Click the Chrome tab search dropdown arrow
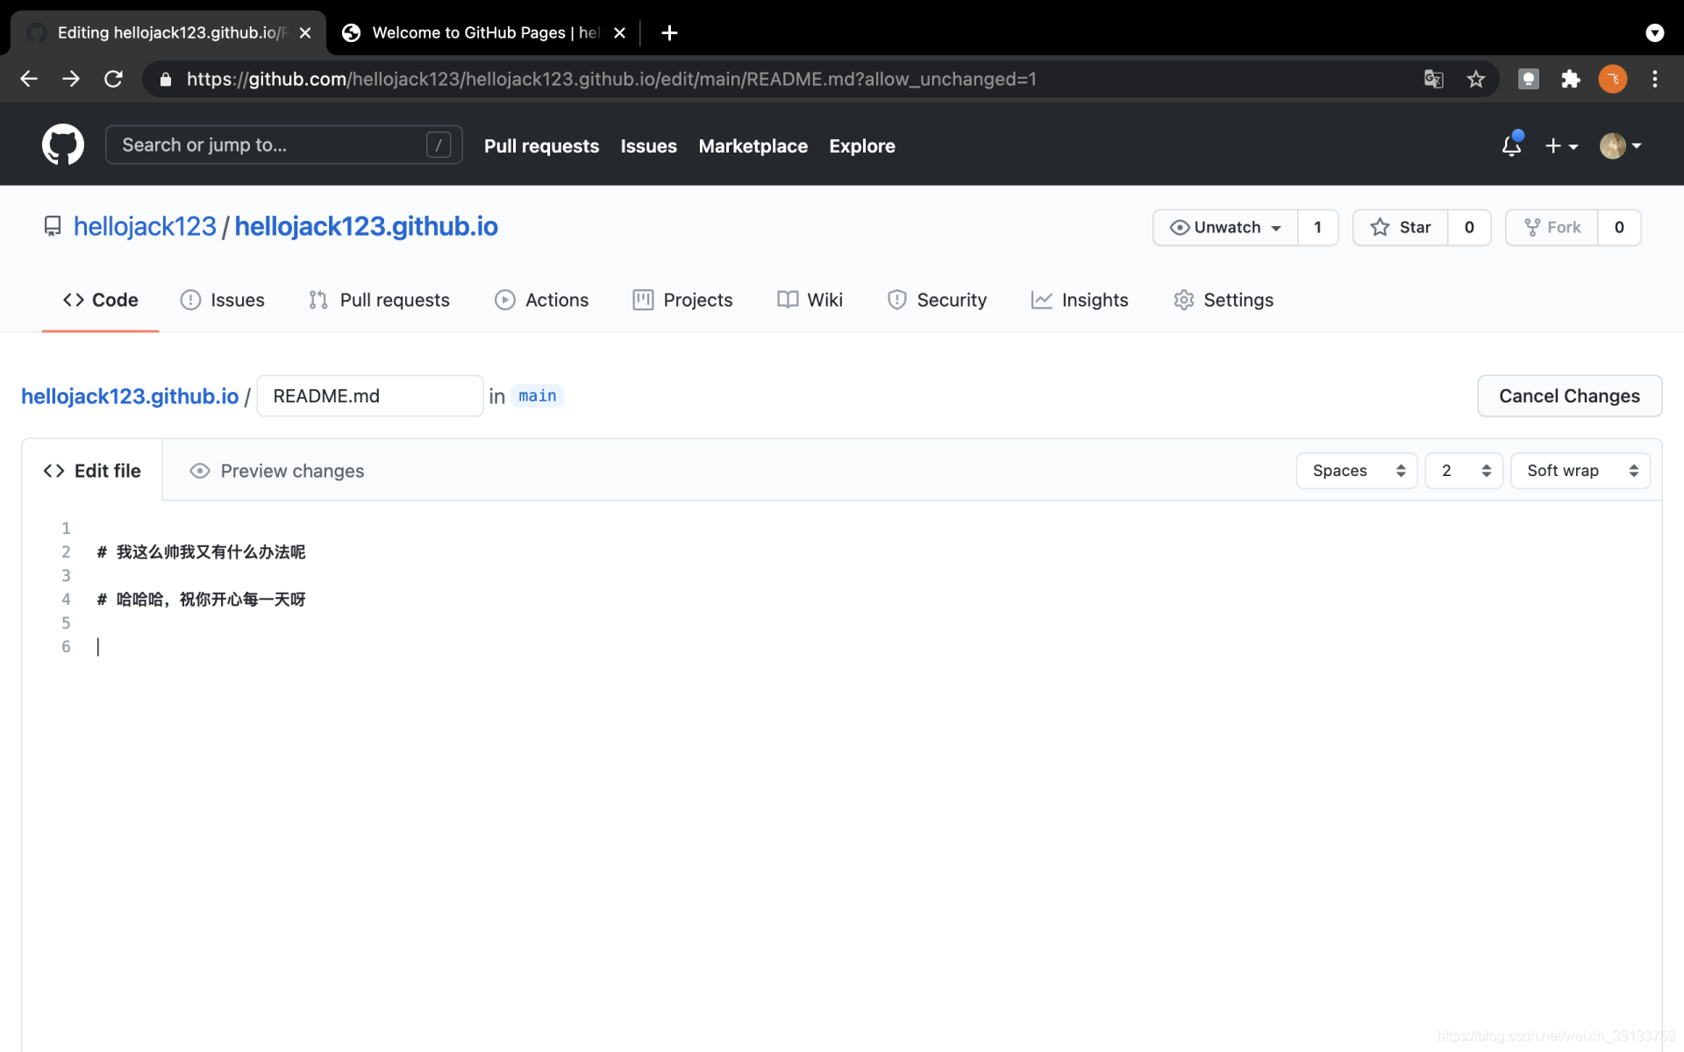Viewport: 1684px width, 1052px height. [x=1655, y=32]
